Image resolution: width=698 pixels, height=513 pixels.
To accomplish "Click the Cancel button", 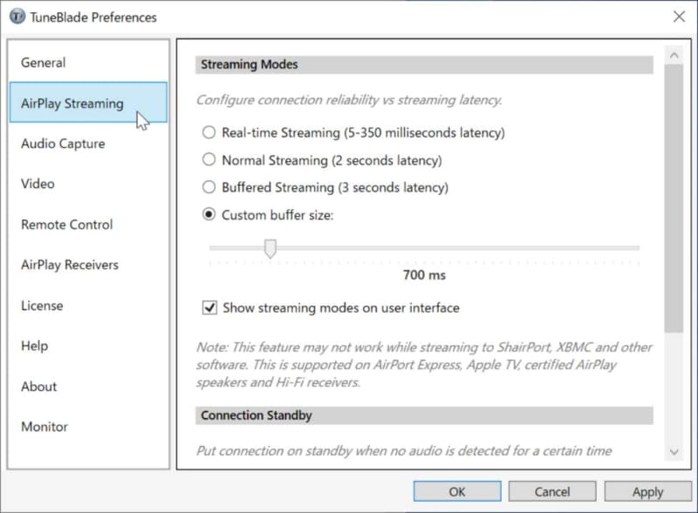I will (x=552, y=492).
